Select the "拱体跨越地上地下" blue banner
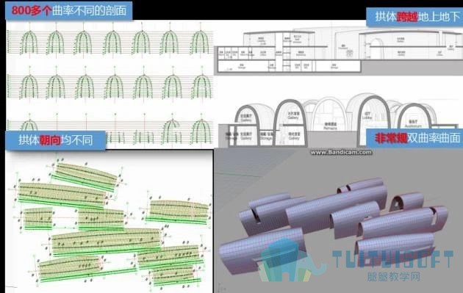The width and height of the screenshot is (463, 293). [414, 17]
